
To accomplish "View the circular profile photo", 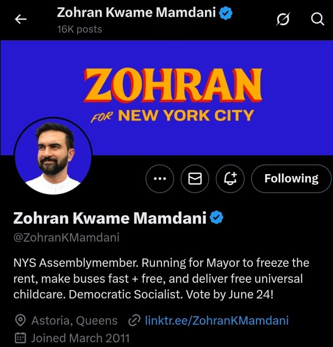I will [53, 156].
